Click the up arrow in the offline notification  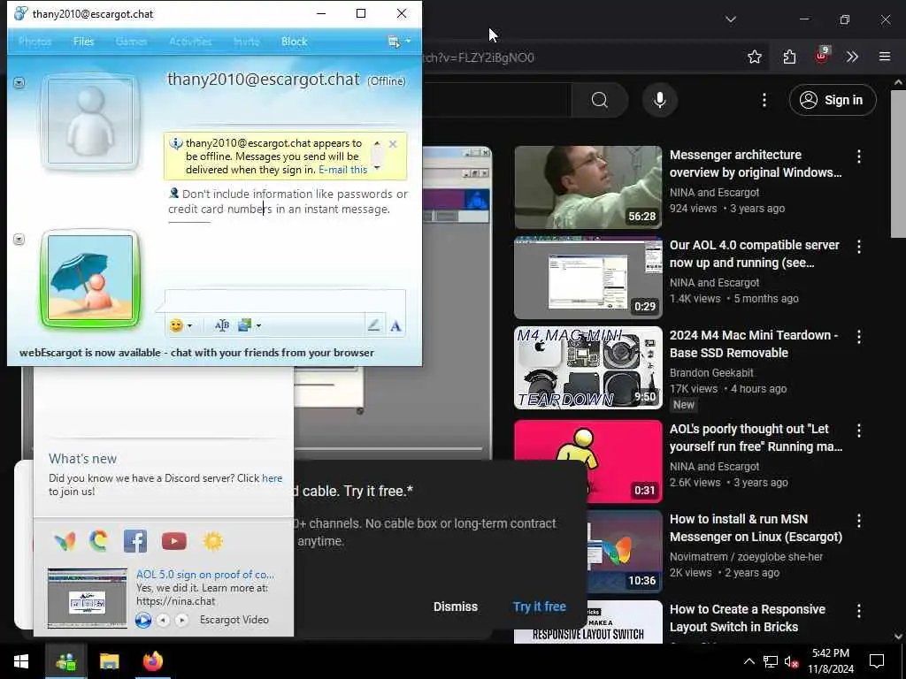click(377, 142)
